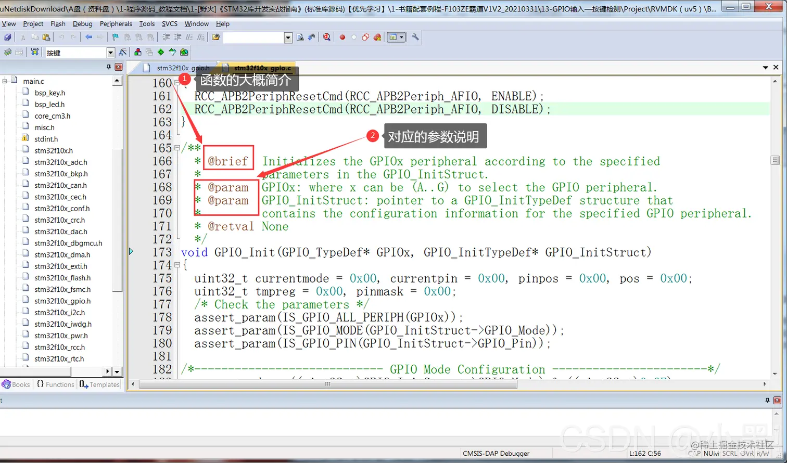
Task: Indent the selected text using the indent icon
Action: [166, 37]
